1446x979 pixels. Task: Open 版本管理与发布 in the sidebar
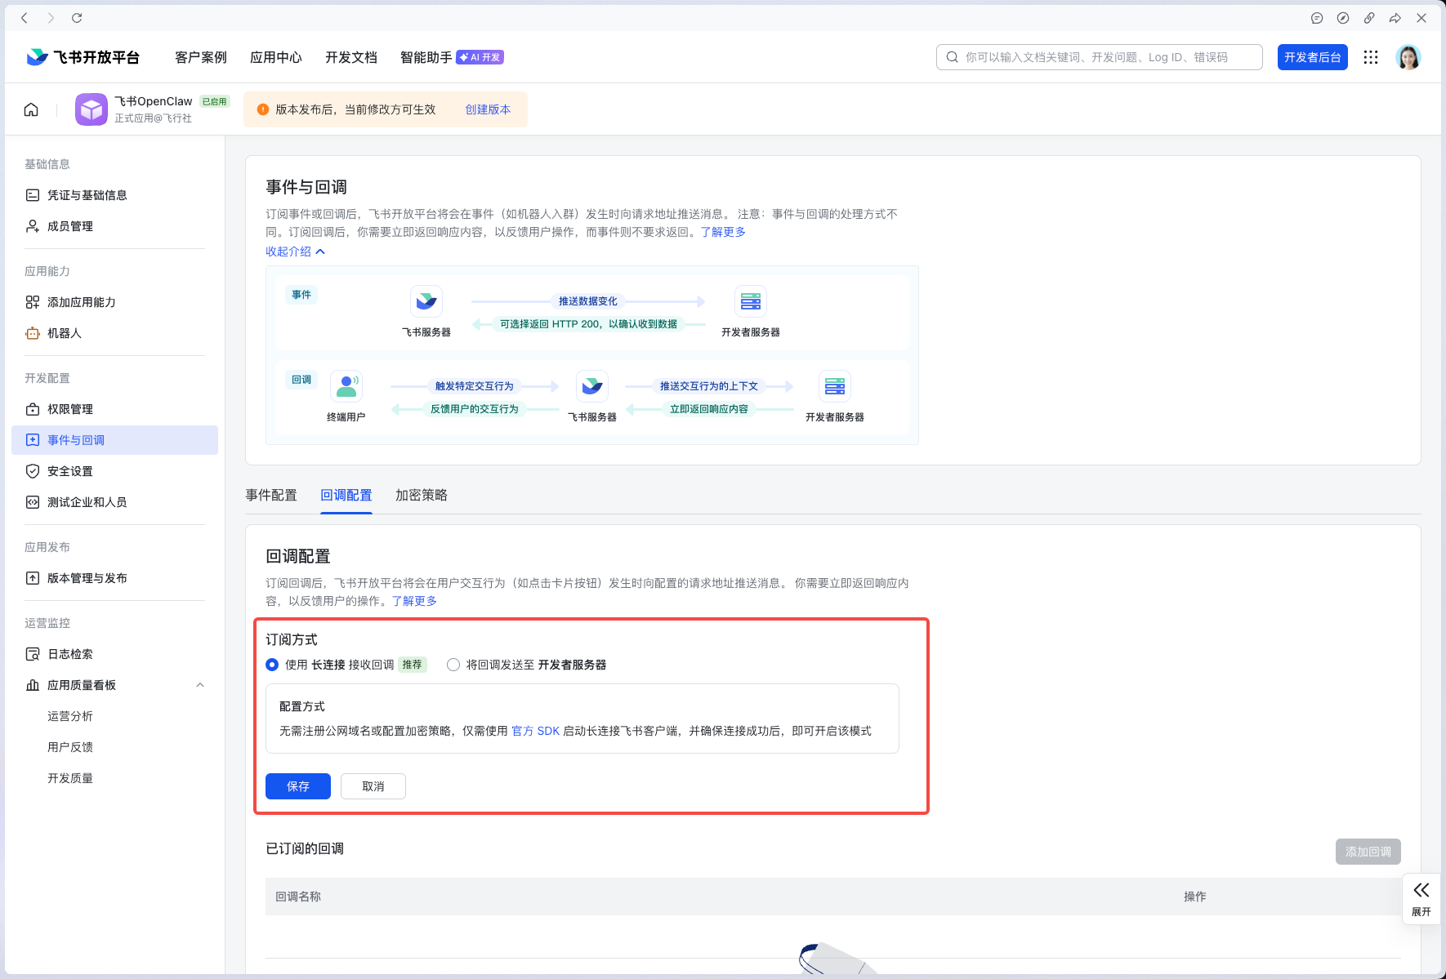(x=86, y=578)
